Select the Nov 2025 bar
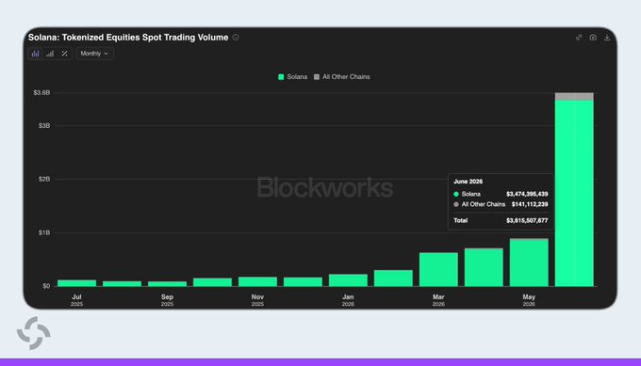Screen dimensions: 641x366 tap(257, 281)
